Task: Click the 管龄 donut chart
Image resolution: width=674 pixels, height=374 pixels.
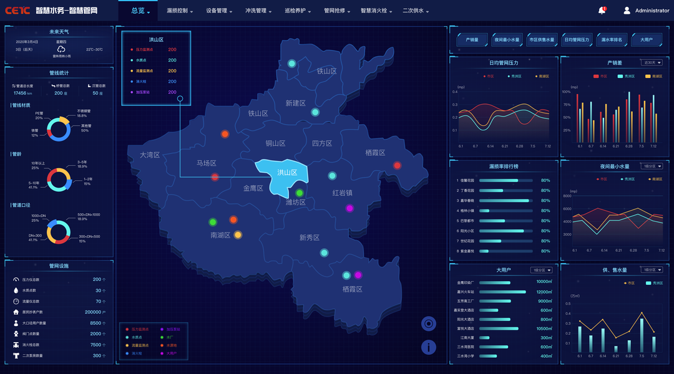Action: 59,180
